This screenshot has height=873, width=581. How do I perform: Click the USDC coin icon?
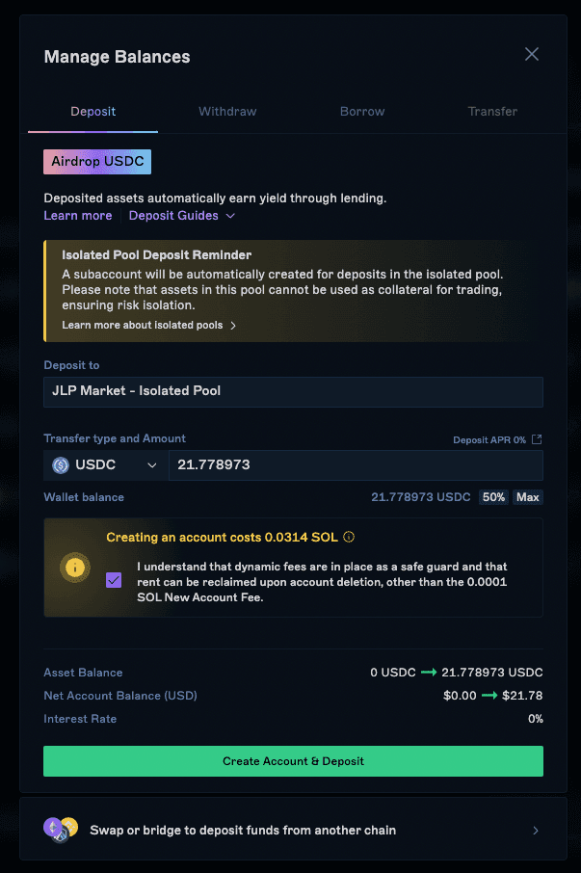point(60,464)
